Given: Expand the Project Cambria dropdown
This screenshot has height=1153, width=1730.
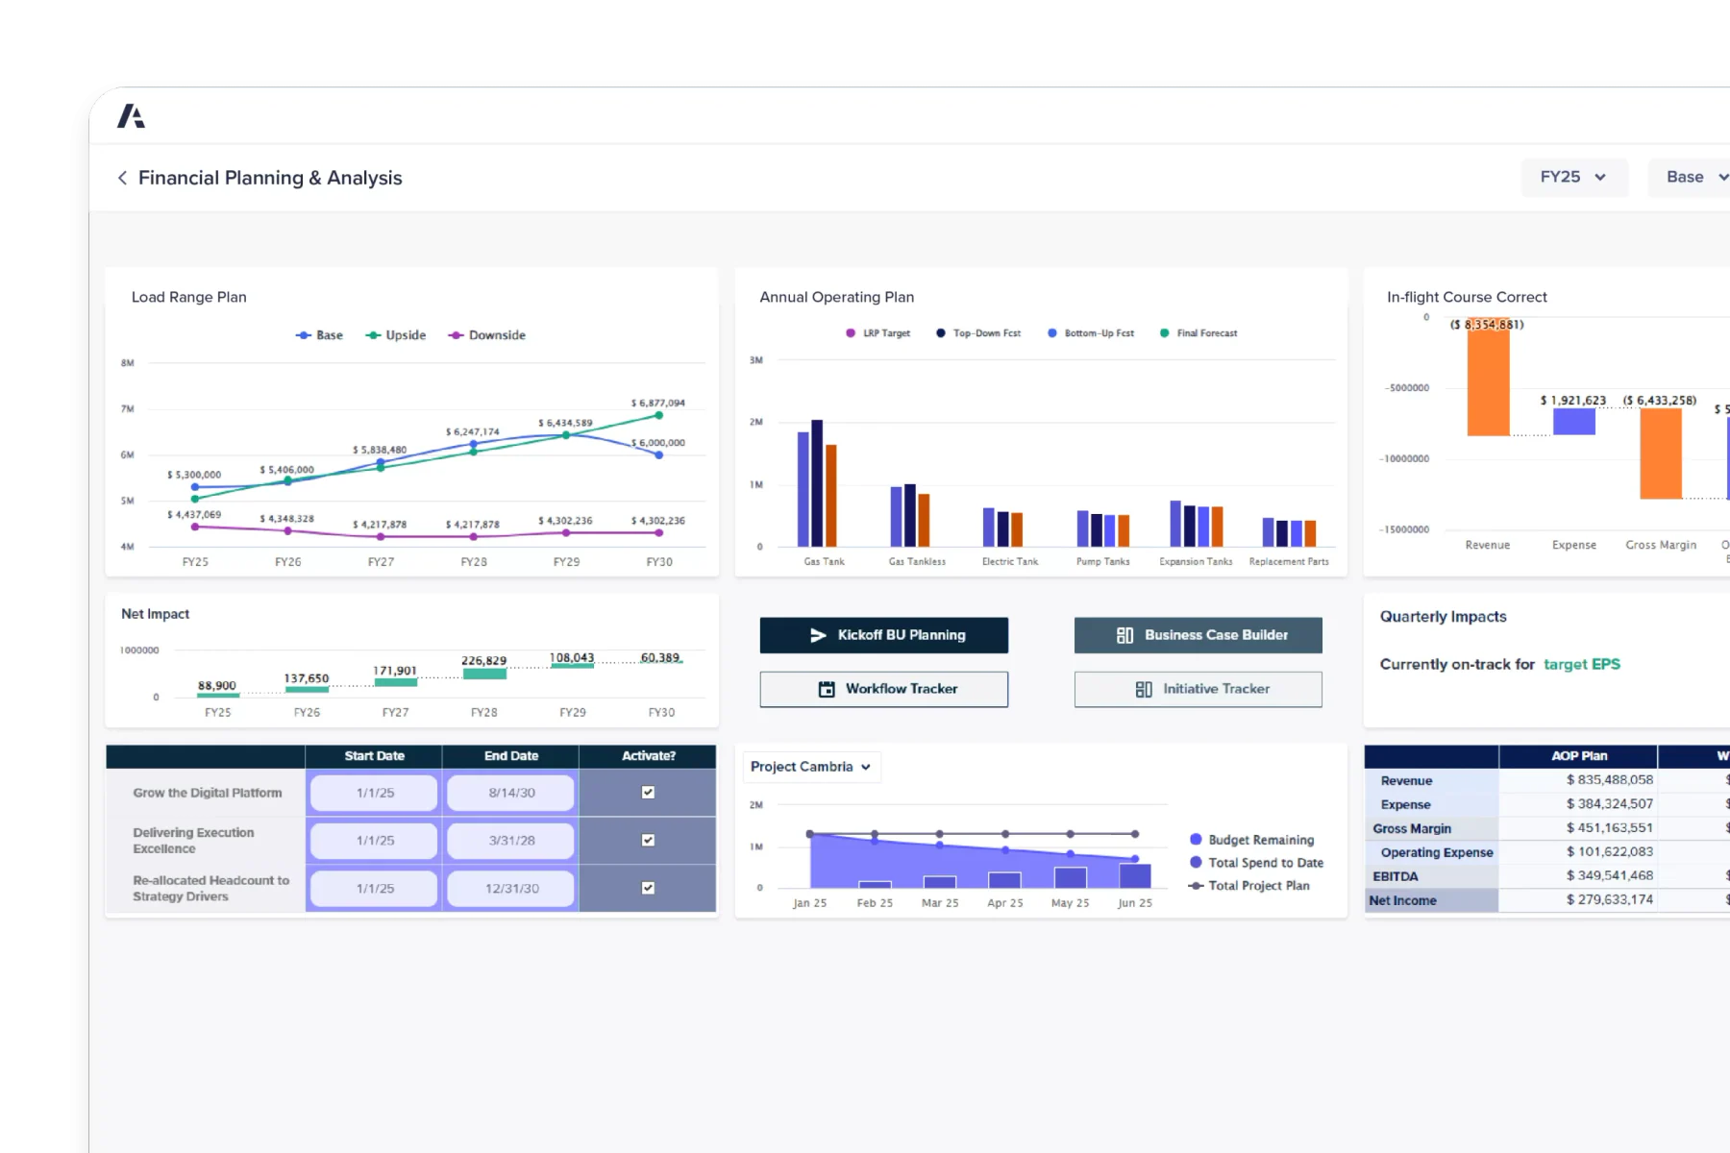Looking at the screenshot, I should click(x=811, y=767).
